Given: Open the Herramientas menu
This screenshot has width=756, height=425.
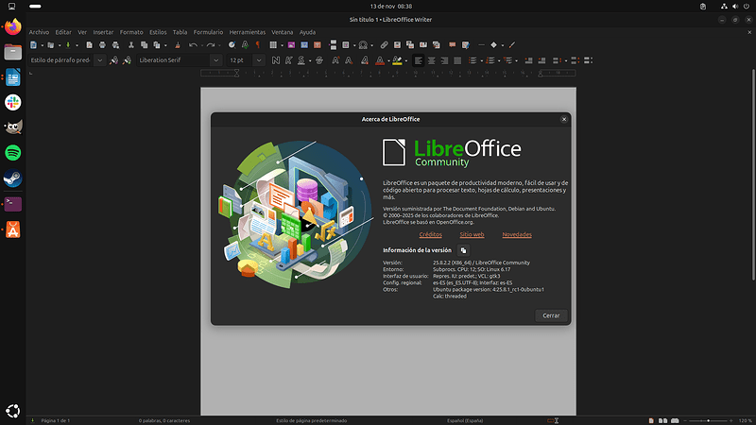Looking at the screenshot, I should coord(249,31).
